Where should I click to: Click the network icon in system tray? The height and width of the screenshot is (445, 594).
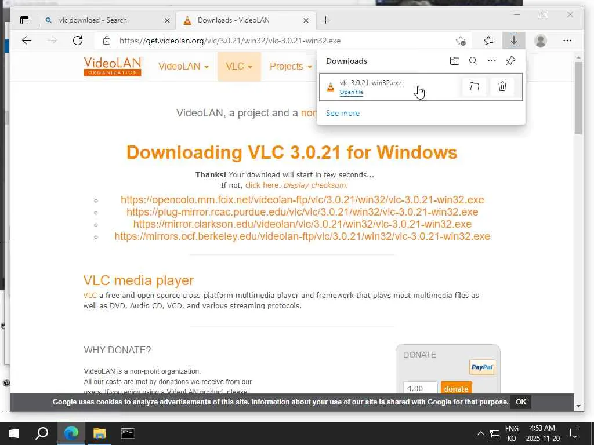coord(494,433)
